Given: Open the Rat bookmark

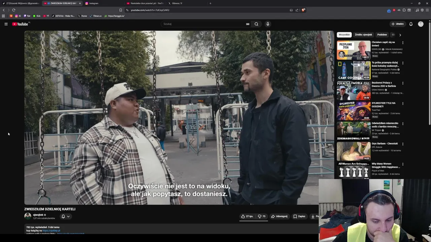Looking at the screenshot, I should point(27,16).
